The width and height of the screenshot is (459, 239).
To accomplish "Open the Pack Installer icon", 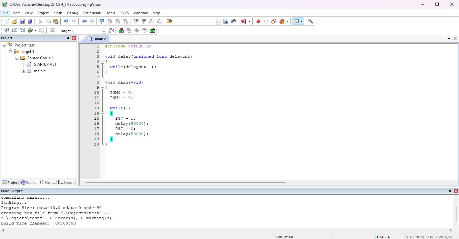I will click(x=152, y=30).
